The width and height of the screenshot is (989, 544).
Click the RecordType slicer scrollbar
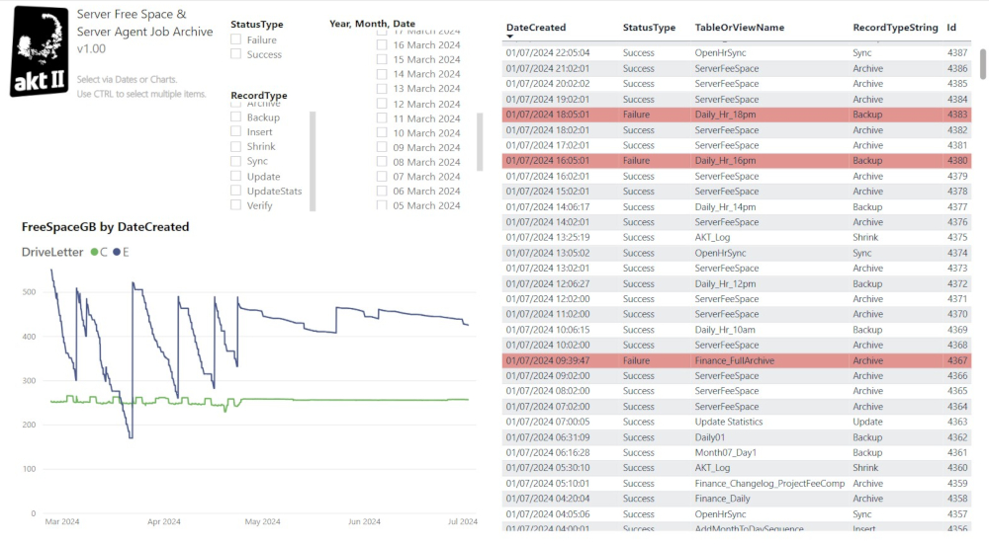pyautogui.click(x=313, y=158)
